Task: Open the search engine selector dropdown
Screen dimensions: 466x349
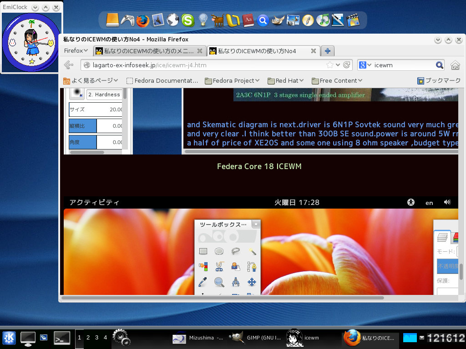Action: tap(365, 65)
